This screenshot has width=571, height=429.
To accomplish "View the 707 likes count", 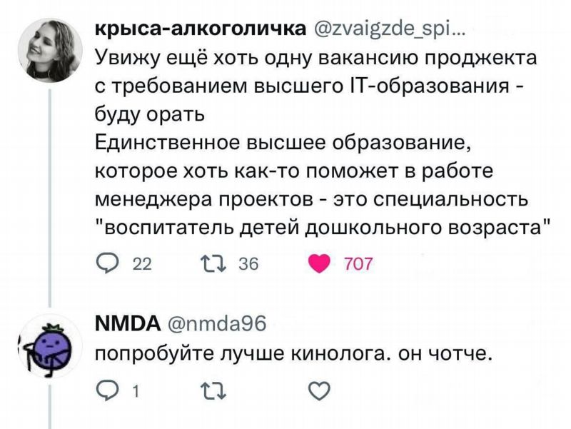I will (x=359, y=264).
